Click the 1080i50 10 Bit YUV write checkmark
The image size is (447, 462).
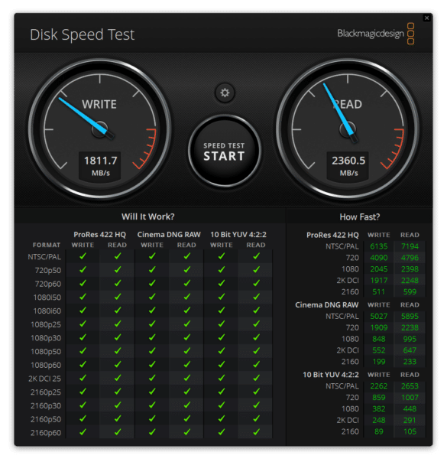click(x=222, y=297)
